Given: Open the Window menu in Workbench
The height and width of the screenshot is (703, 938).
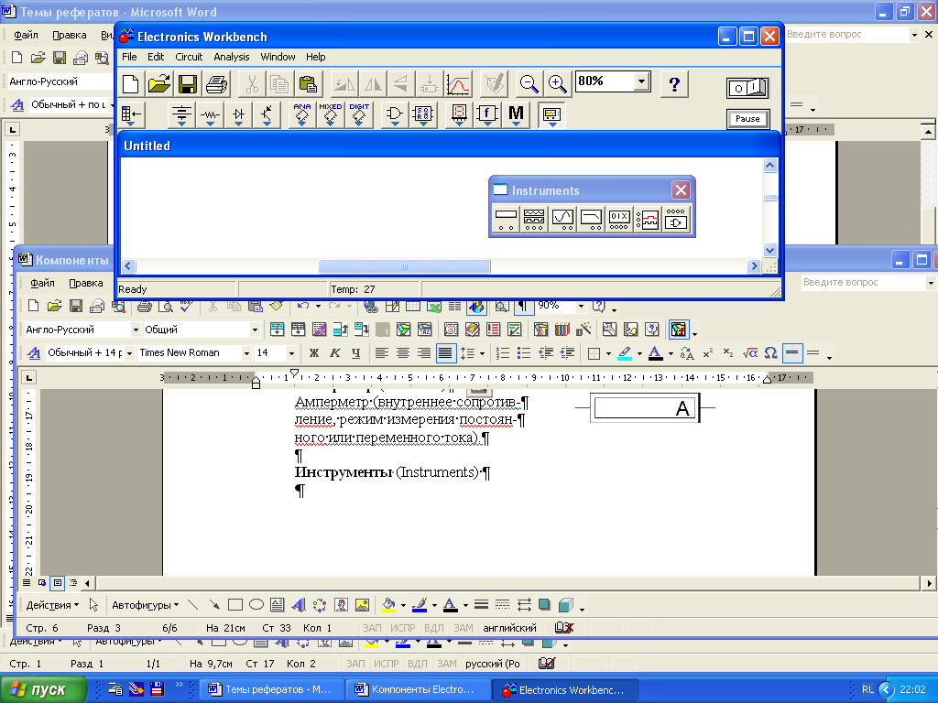Looking at the screenshot, I should click(278, 57).
